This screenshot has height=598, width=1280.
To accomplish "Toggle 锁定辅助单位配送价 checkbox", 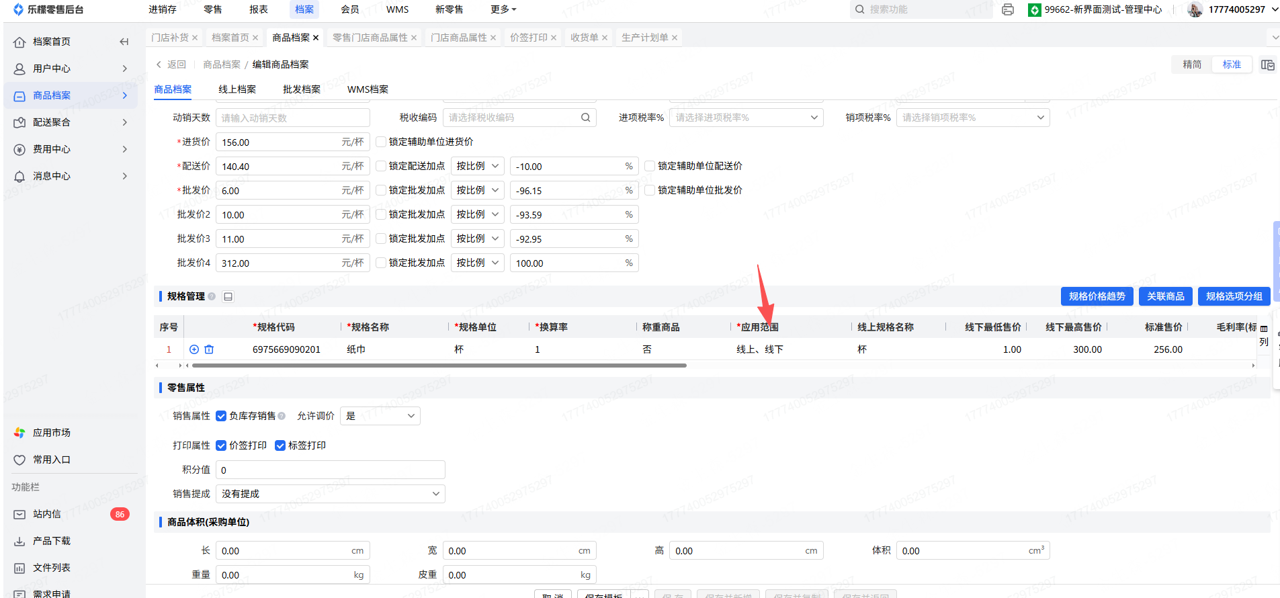I will (650, 166).
